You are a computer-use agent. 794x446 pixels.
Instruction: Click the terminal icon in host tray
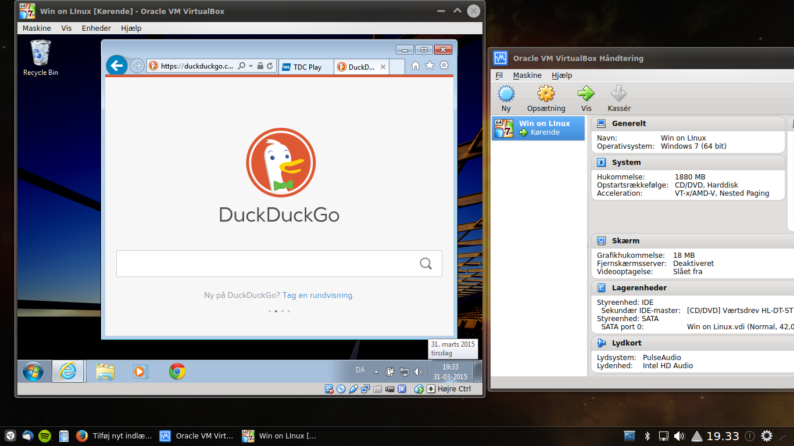[630, 436]
